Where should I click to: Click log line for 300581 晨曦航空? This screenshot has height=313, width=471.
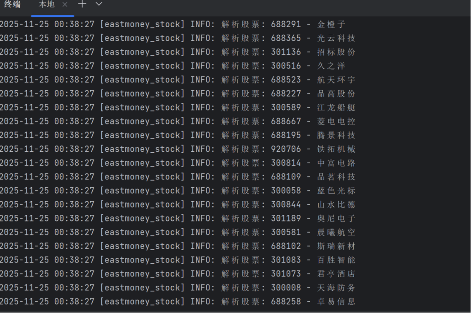[178, 232]
